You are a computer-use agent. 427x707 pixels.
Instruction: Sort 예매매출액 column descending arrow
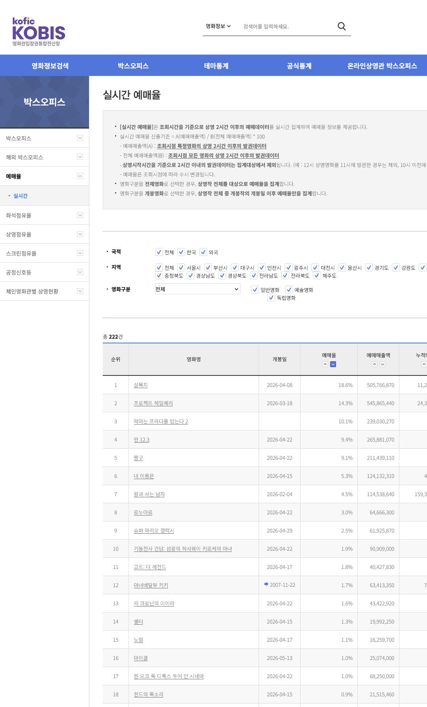coord(383,364)
